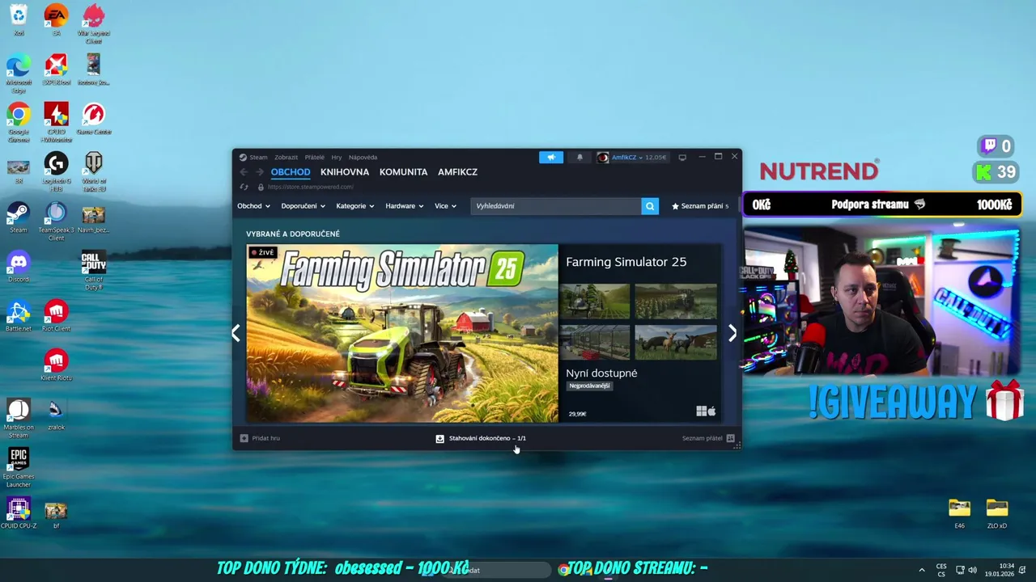Click the Vyhledávání search field

point(556,206)
